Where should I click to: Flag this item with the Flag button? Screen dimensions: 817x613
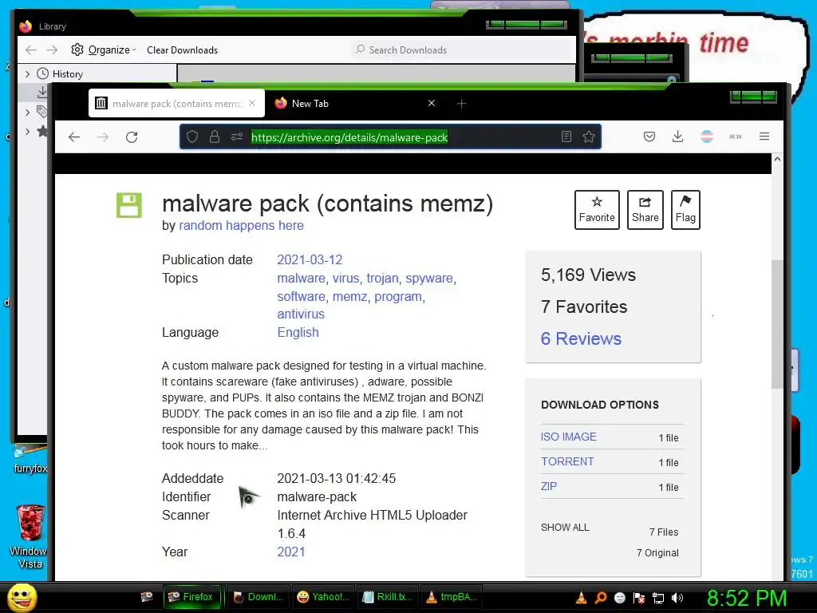click(685, 210)
